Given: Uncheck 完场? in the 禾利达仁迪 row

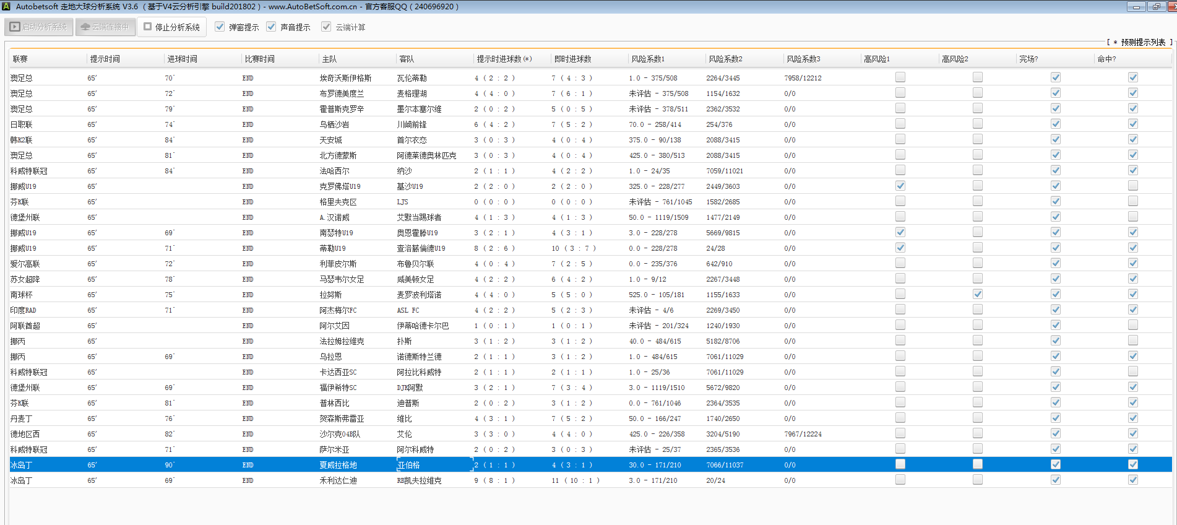Looking at the screenshot, I should click(1055, 480).
